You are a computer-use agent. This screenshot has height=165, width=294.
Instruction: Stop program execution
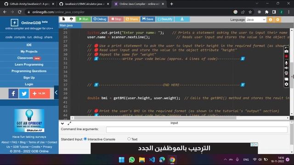tap(116, 19)
